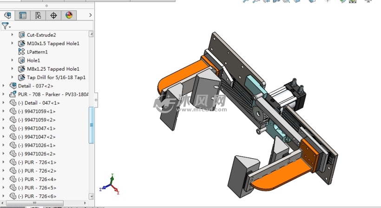Select the LPattern1 feature

(37, 52)
